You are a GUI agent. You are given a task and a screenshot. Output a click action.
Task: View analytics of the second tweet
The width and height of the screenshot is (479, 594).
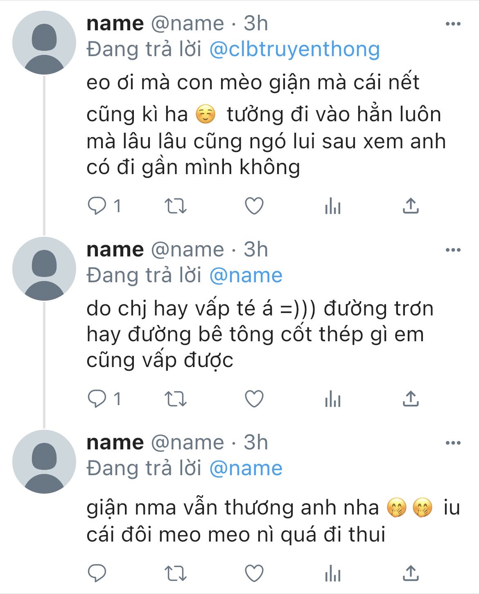click(x=332, y=399)
